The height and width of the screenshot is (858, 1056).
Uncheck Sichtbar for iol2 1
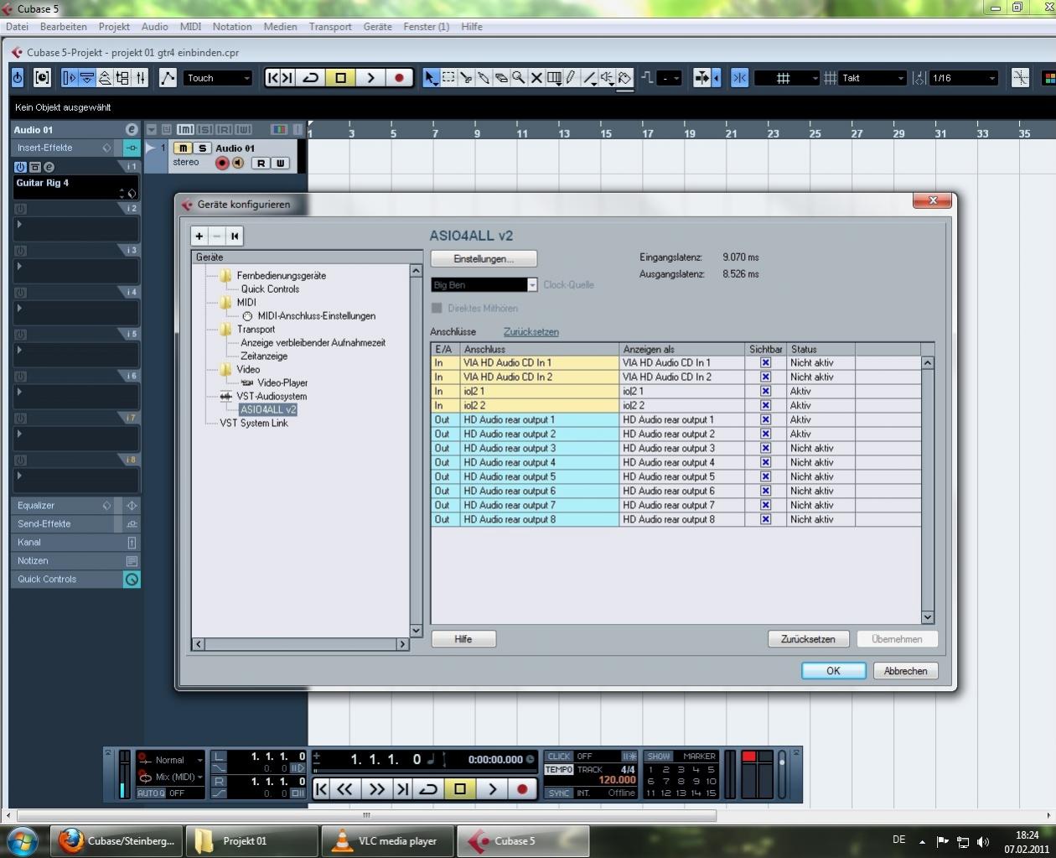pyautogui.click(x=765, y=392)
